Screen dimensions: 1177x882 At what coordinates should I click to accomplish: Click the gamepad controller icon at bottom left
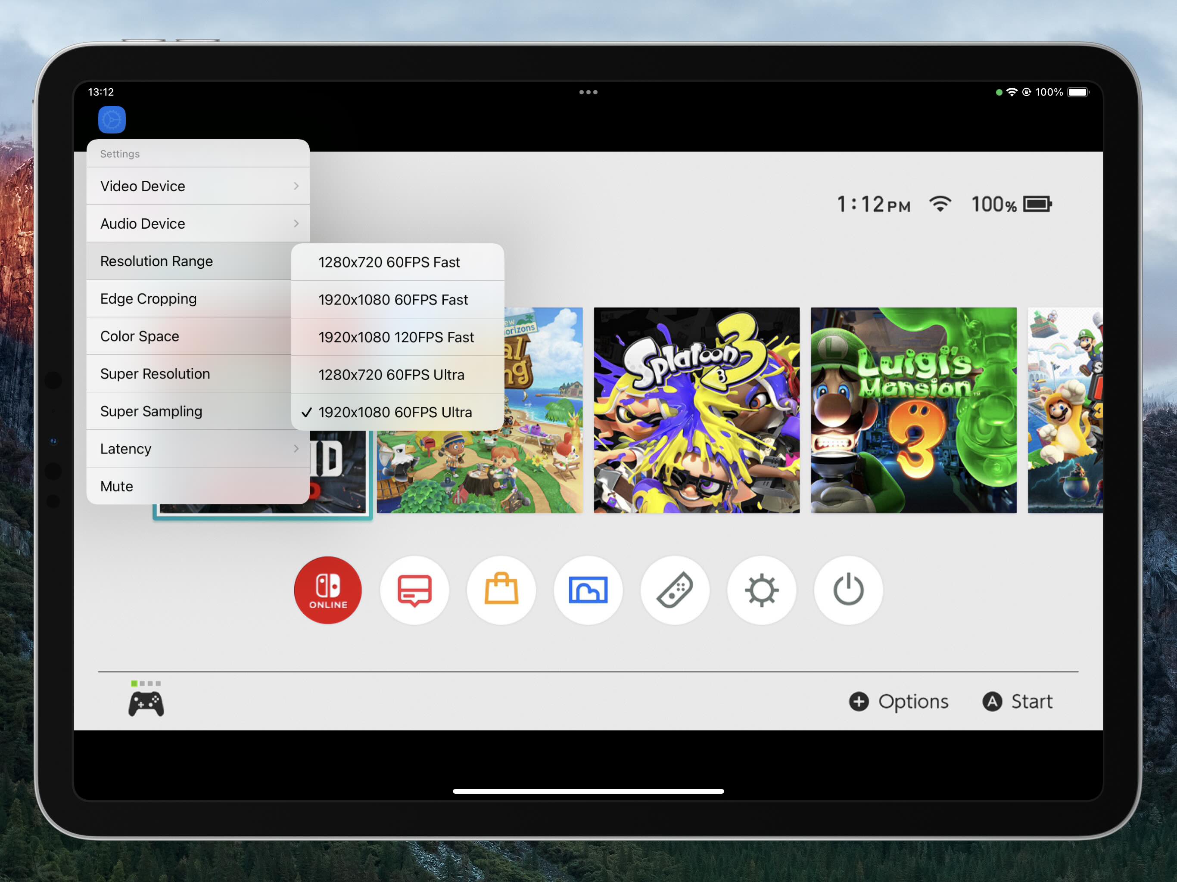[146, 703]
